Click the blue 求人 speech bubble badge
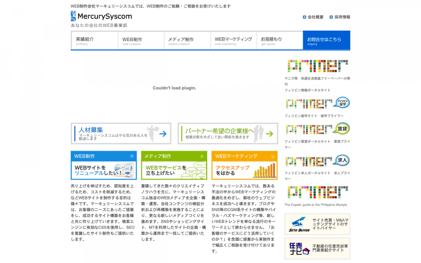The image size is (421, 263). [x=342, y=161]
